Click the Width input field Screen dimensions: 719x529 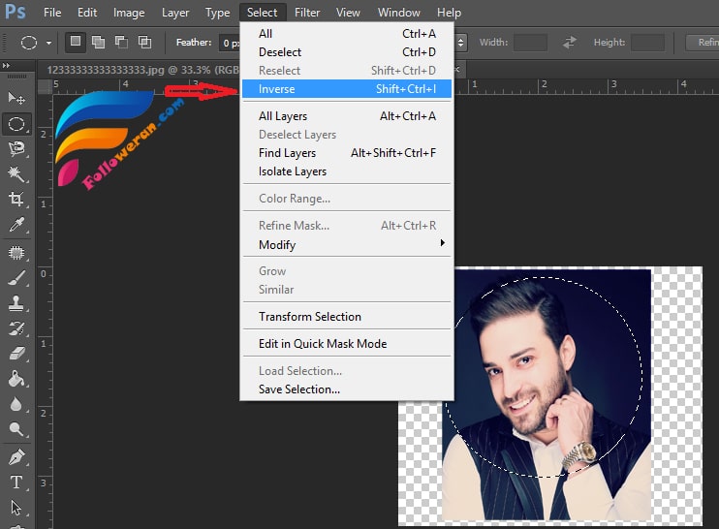point(530,43)
